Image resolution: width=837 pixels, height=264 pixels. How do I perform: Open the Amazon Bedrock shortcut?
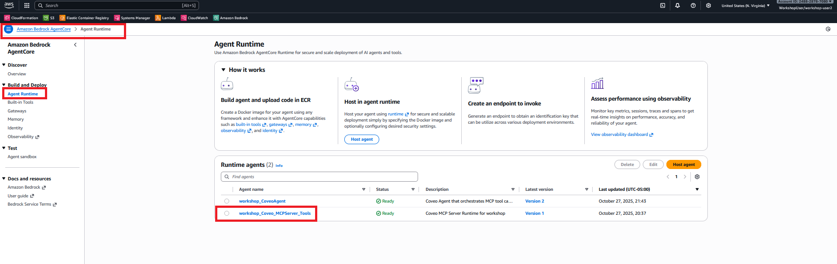230,18
